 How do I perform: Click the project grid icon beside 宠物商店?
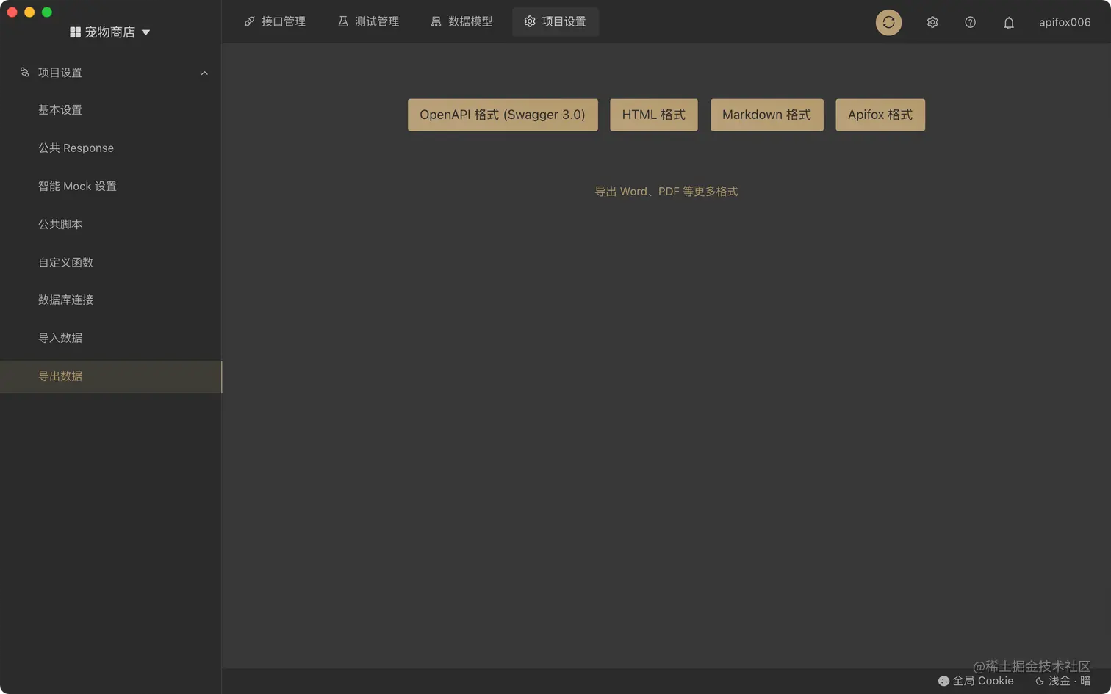(x=75, y=32)
